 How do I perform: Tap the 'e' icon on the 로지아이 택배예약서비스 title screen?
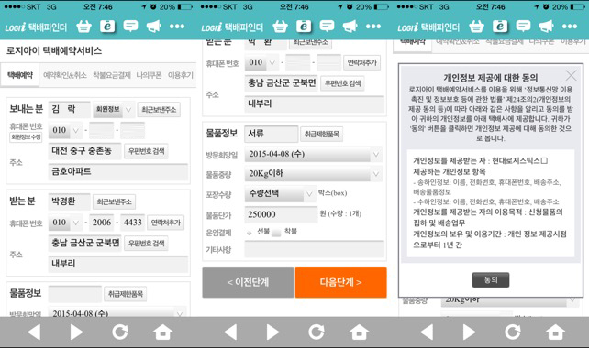(107, 27)
